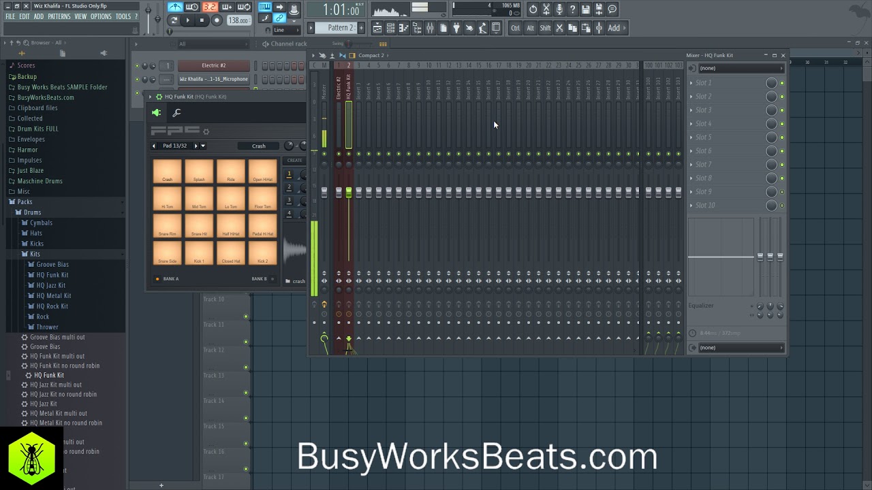Click the green plugin icon in FPC window
Screen dimensions: 872x490
click(157, 113)
